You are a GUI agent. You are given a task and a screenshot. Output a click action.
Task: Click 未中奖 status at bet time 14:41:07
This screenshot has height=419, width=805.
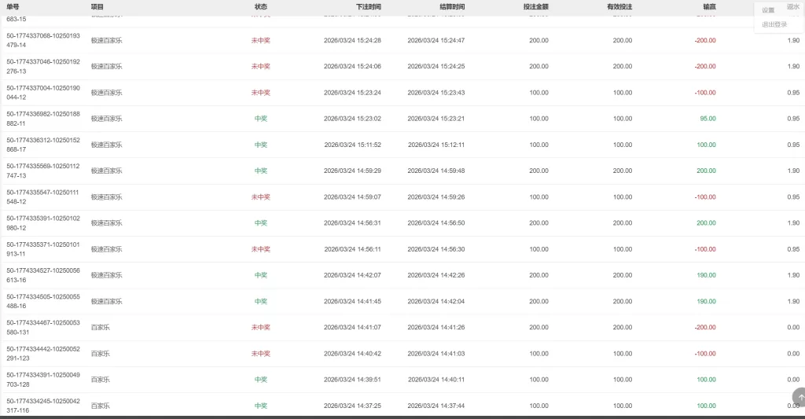[x=260, y=327]
